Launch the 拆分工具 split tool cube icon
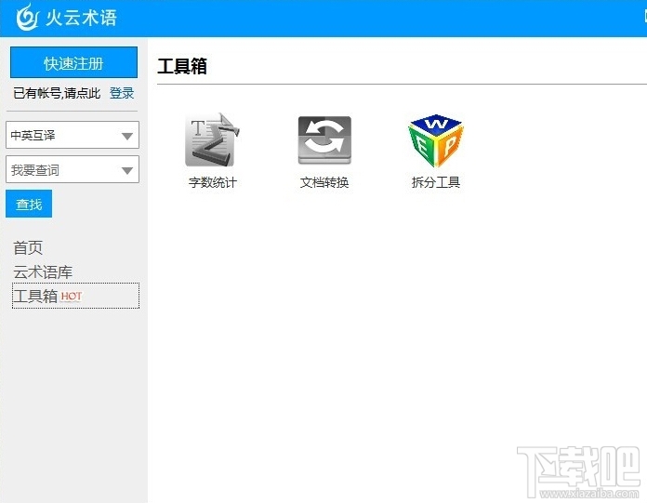The image size is (647, 503). click(436, 140)
